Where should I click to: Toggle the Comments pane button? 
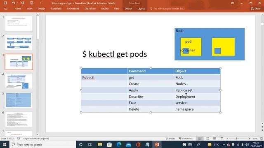click(186, 139)
